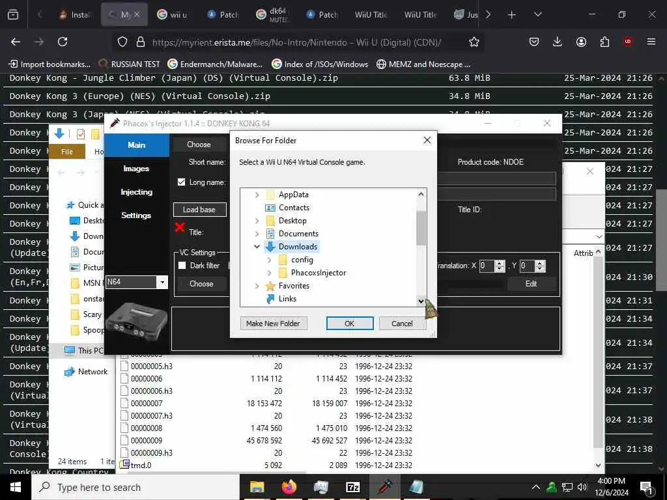Open the RUSSIAN TEST bookmark
The height and width of the screenshot is (500, 667).
coord(130,64)
